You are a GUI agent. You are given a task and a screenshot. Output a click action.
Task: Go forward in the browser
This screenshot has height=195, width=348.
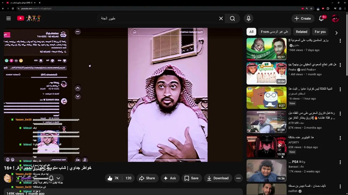[8, 8]
